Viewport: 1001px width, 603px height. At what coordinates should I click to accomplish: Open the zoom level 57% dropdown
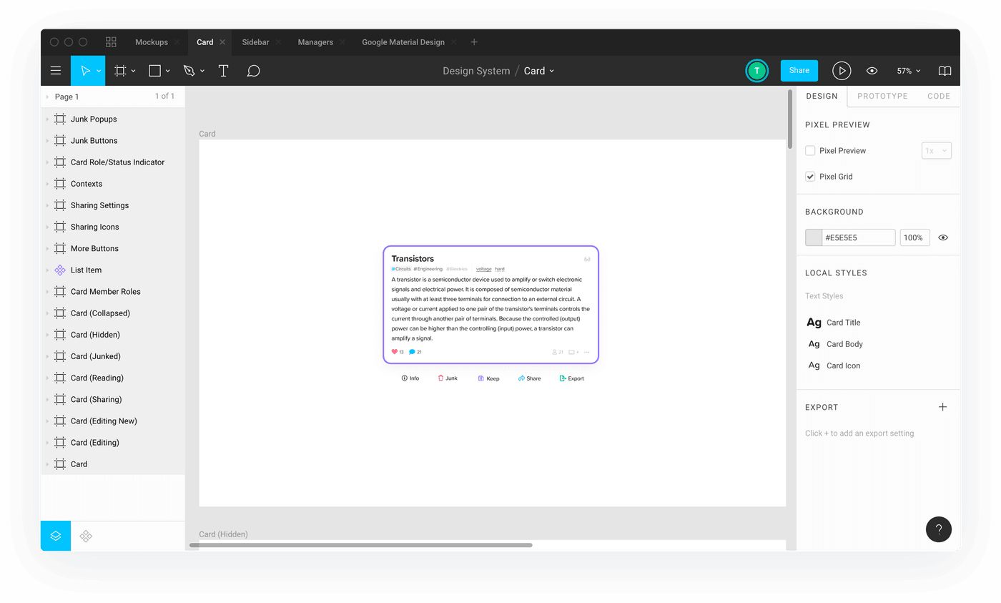point(908,70)
